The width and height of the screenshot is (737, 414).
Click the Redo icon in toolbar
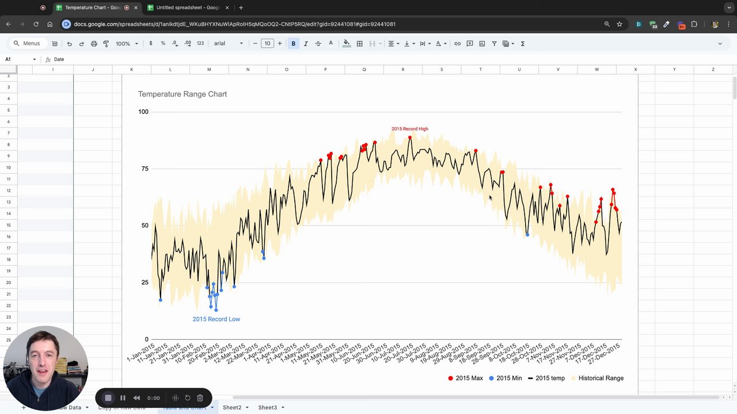click(x=81, y=44)
